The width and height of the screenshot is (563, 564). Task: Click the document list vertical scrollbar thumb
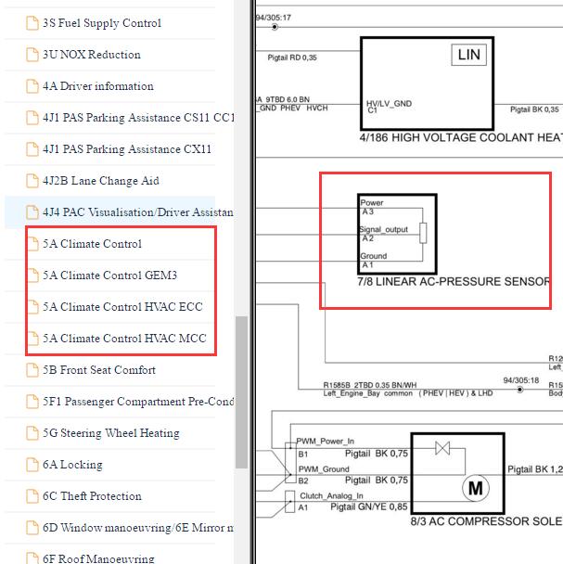tap(241, 392)
